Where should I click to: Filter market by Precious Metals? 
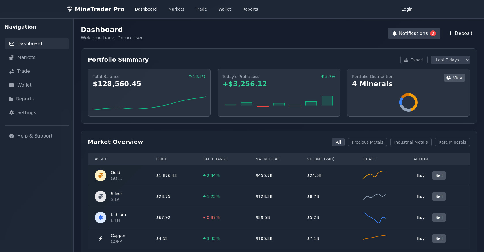tap(367, 142)
